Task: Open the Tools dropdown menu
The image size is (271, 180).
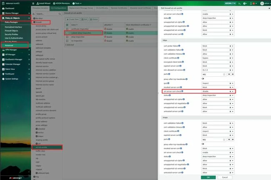Action: click(77, 3)
